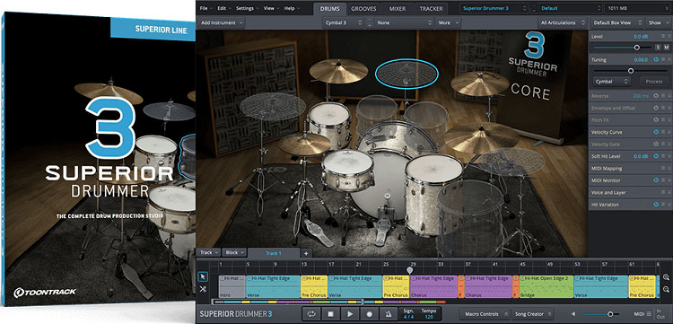Viewport: 673px width, 324px height.
Task: Click the Stop transport button
Action: click(330, 314)
